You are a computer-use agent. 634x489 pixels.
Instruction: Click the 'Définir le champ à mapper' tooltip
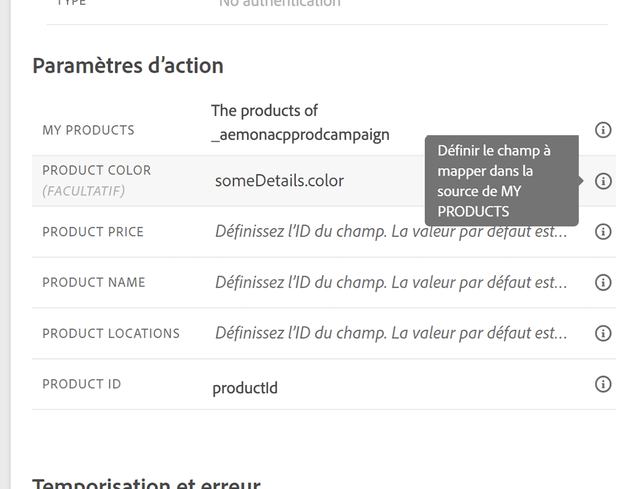point(501,181)
